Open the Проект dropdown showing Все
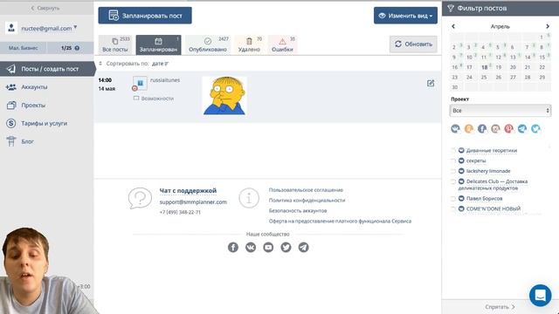This screenshot has height=314, width=559. (x=500, y=111)
